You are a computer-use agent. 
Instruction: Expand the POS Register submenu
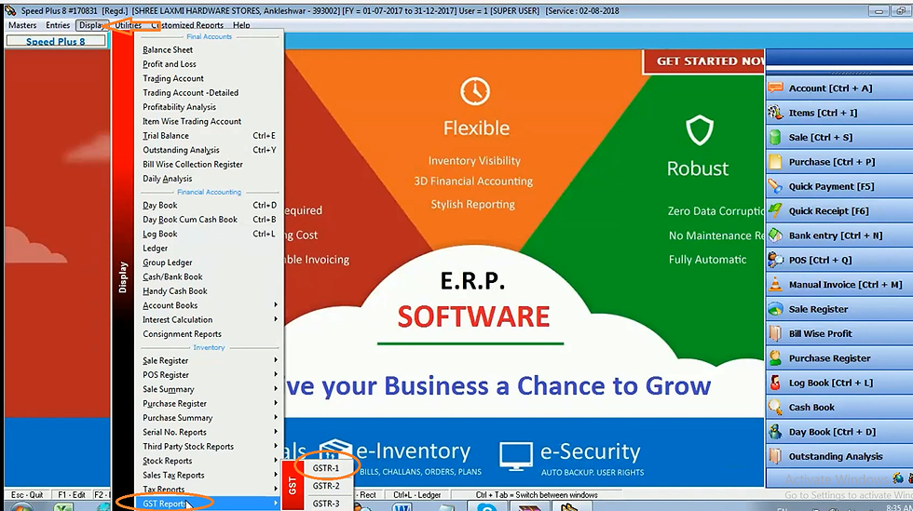coord(209,375)
